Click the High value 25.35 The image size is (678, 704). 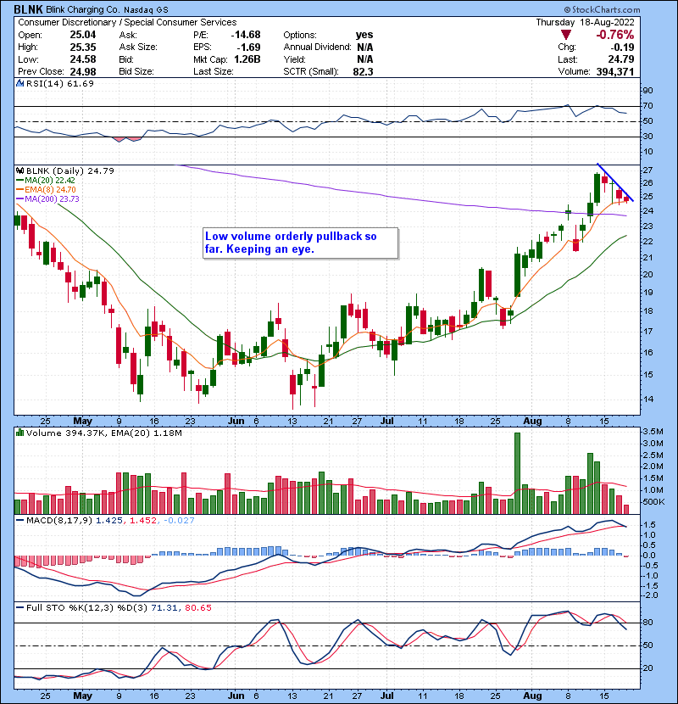click(x=83, y=47)
